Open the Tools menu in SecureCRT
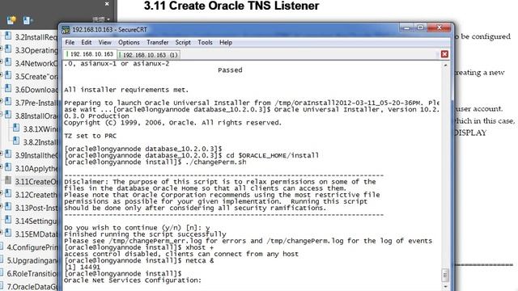The image size is (518, 291). point(205,43)
